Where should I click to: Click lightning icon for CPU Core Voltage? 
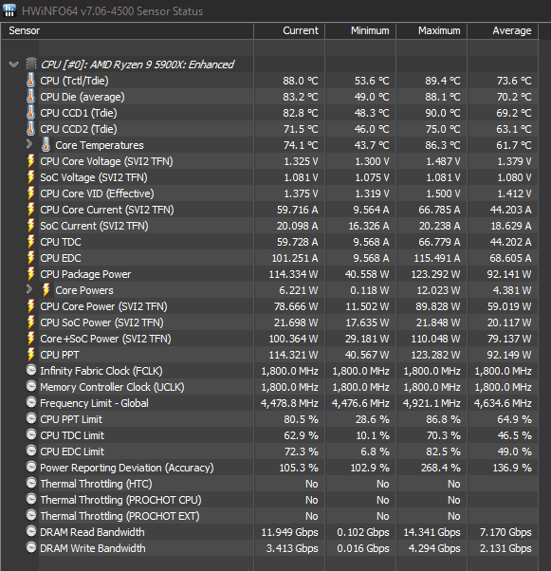[31, 160]
